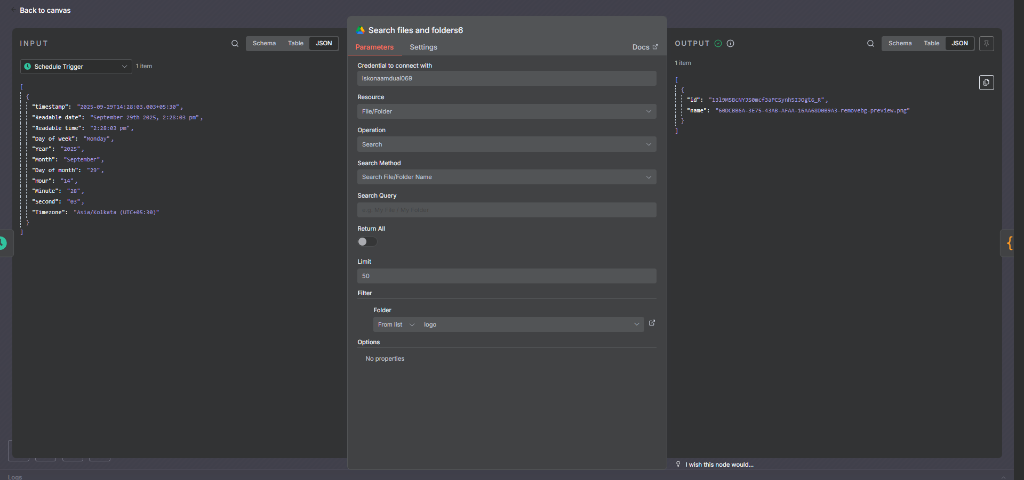Click the green success check beside OUTPUT
This screenshot has height=480, width=1024.
pyautogui.click(x=717, y=44)
